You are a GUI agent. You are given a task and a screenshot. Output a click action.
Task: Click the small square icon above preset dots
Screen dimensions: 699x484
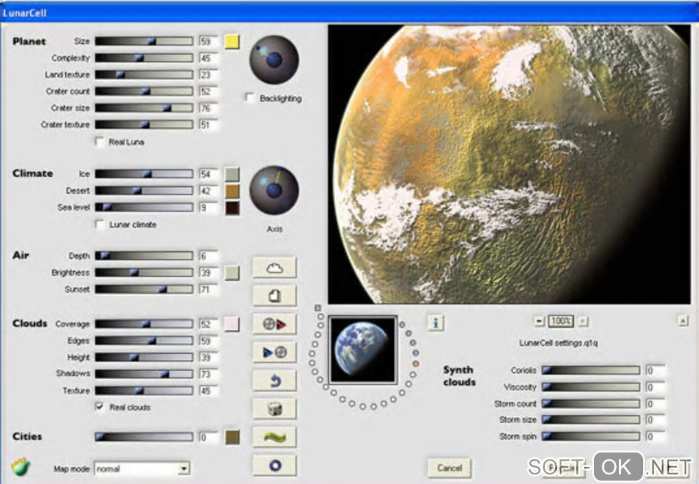pyautogui.click(x=317, y=307)
